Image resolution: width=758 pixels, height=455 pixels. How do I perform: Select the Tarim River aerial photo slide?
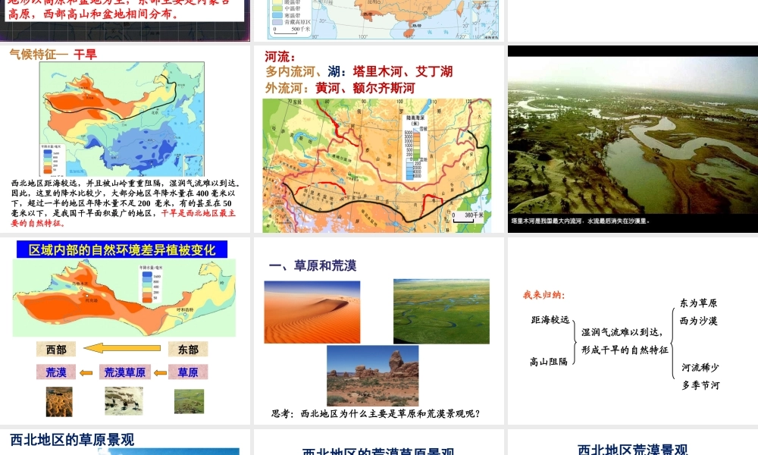pos(633,140)
